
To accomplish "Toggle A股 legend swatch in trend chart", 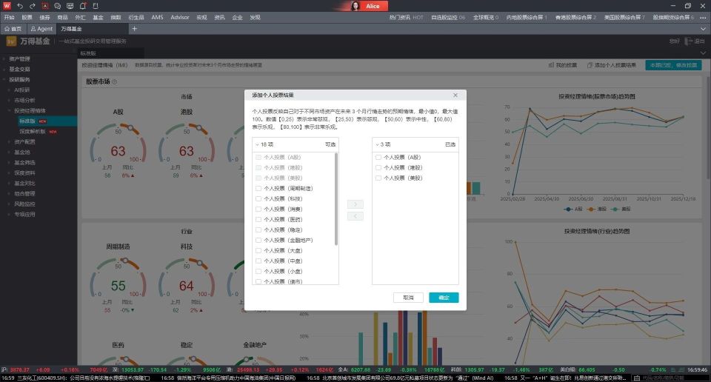I will click(568, 210).
